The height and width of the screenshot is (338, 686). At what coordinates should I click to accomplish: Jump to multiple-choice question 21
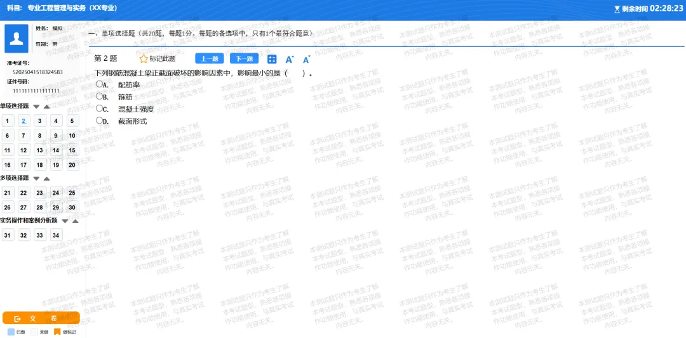[x=8, y=193]
